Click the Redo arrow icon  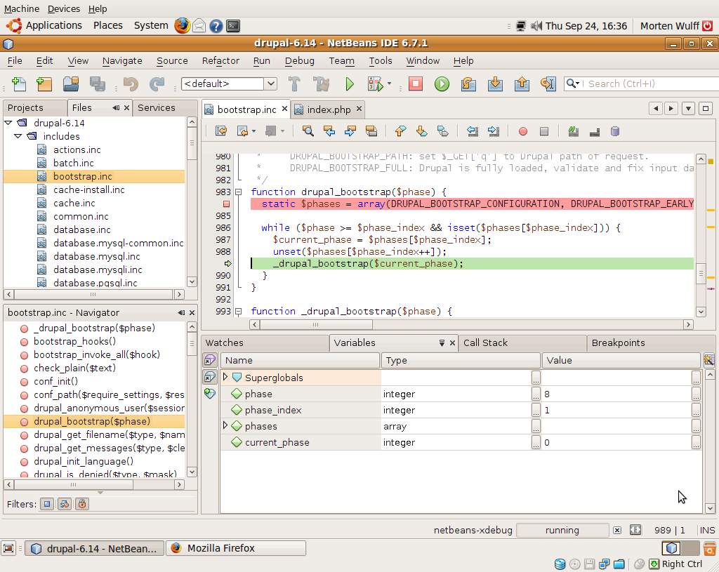click(x=157, y=84)
